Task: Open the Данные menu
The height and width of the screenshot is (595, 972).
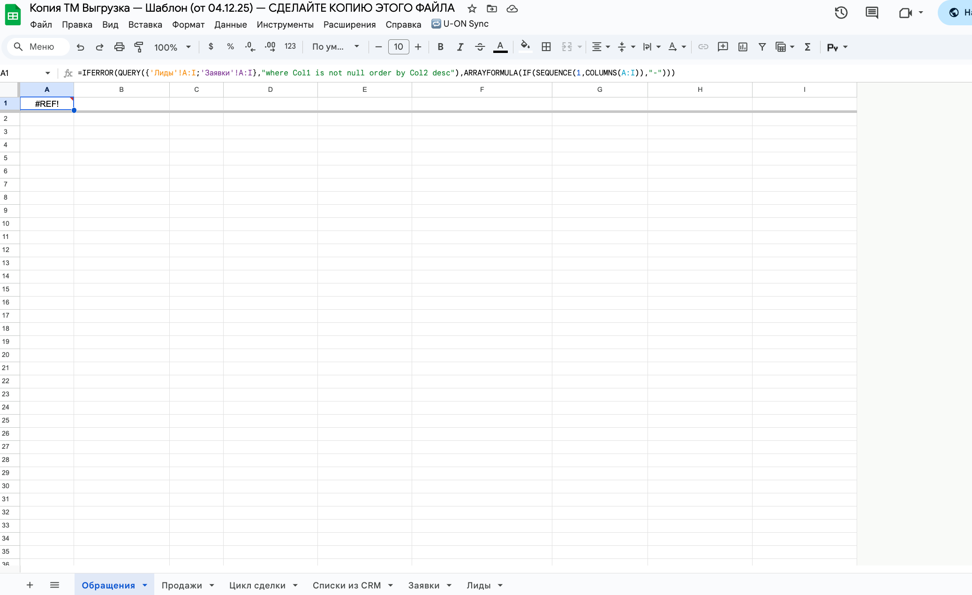Action: click(x=230, y=24)
